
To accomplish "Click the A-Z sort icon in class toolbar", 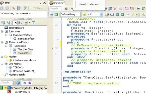I will pos(27,23).
